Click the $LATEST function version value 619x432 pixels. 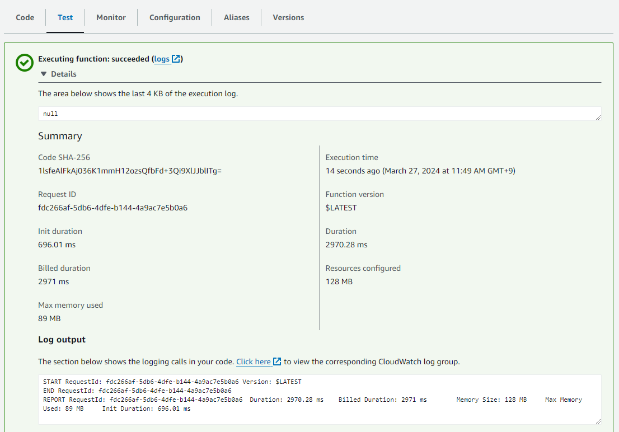click(341, 208)
